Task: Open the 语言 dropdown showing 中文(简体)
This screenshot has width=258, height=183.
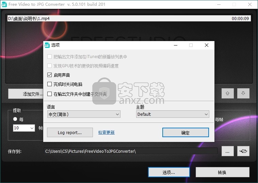Action: 84,114
